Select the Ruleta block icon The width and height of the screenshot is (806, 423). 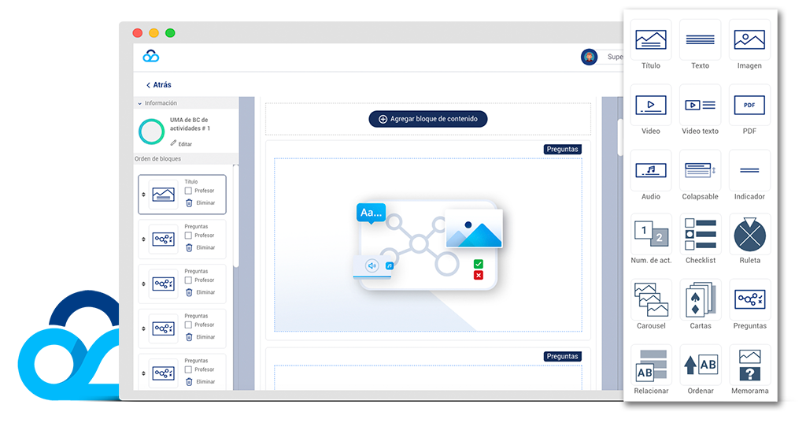click(749, 235)
